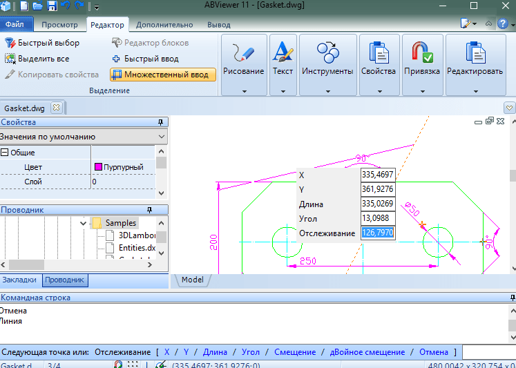Expand the arrow under Текст
Screen dimensions: 516x368
(x=283, y=91)
